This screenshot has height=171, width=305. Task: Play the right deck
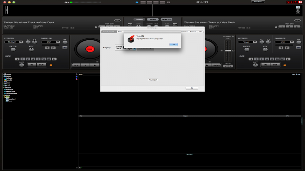pos(207,65)
